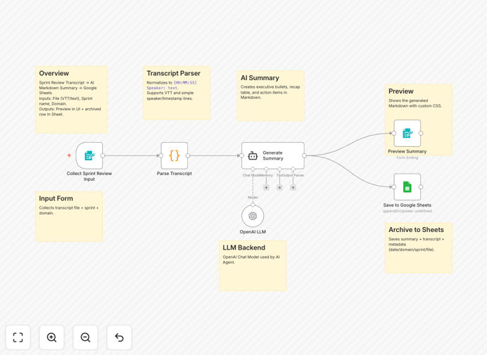Click the Chat Model connector diamond
This screenshot has height=355, width=487.
(x=253, y=169)
